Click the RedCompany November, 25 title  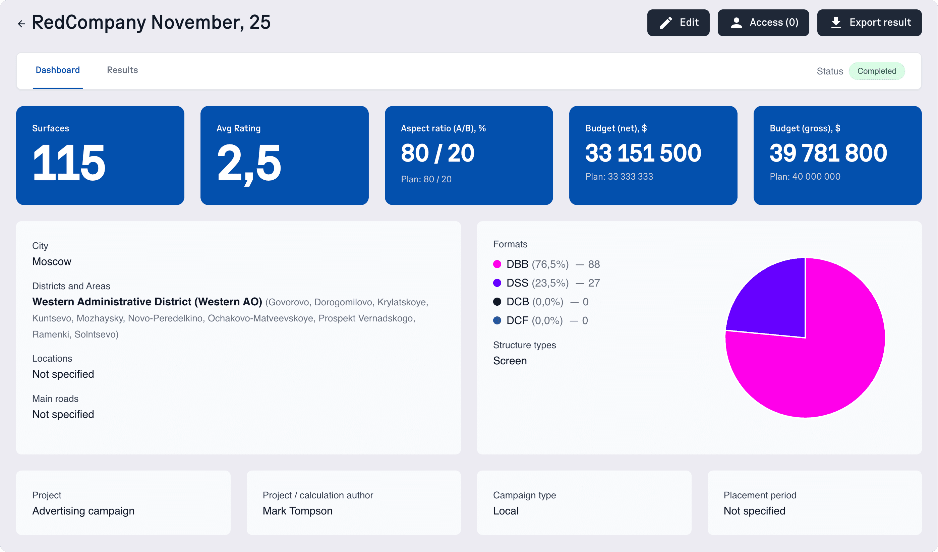point(151,22)
